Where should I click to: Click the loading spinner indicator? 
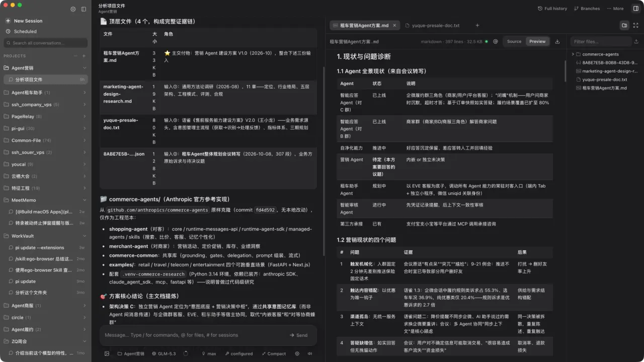(x=186, y=353)
